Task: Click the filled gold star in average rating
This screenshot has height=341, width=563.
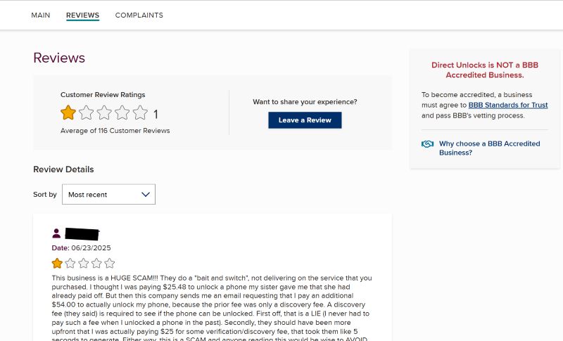Action: click(x=68, y=113)
